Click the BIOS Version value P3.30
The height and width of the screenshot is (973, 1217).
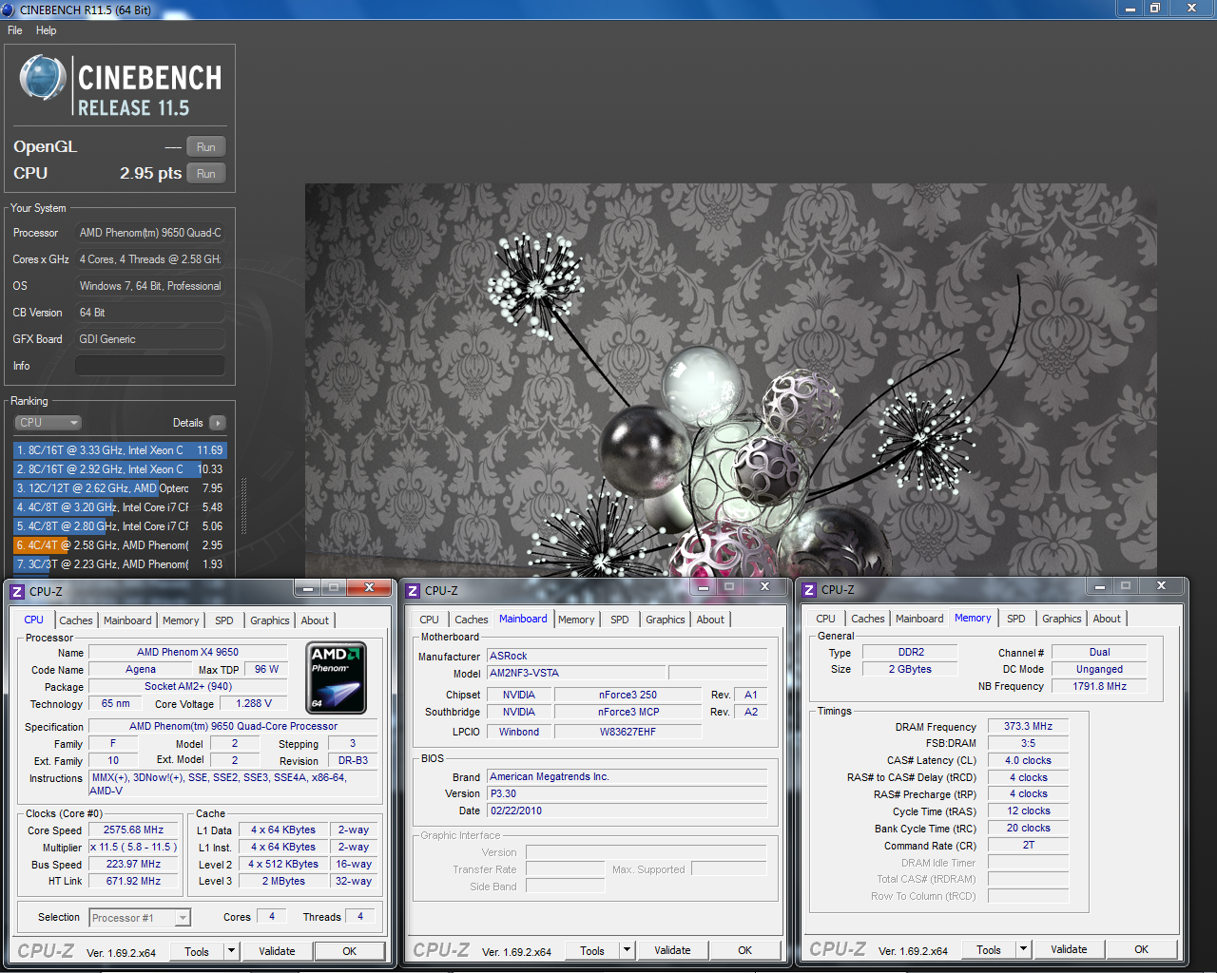(x=628, y=793)
